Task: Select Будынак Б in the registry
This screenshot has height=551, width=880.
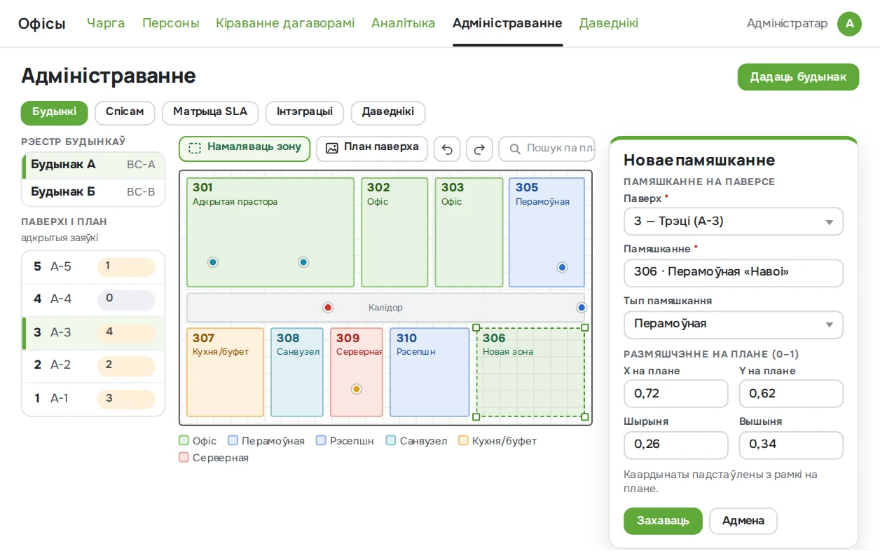Action: pos(93,193)
